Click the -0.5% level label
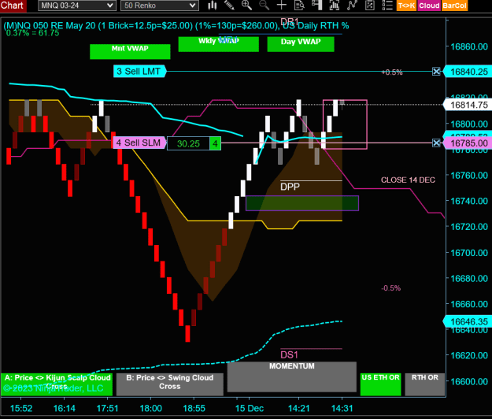This screenshot has height=419, width=492. click(391, 288)
